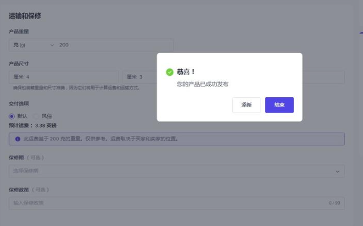Click the 0 / 99 character counter
363x226 pixels.
[x=334, y=203]
